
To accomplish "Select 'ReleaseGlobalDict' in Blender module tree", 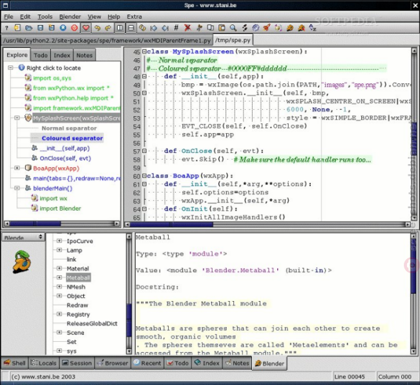I will 92,324.
